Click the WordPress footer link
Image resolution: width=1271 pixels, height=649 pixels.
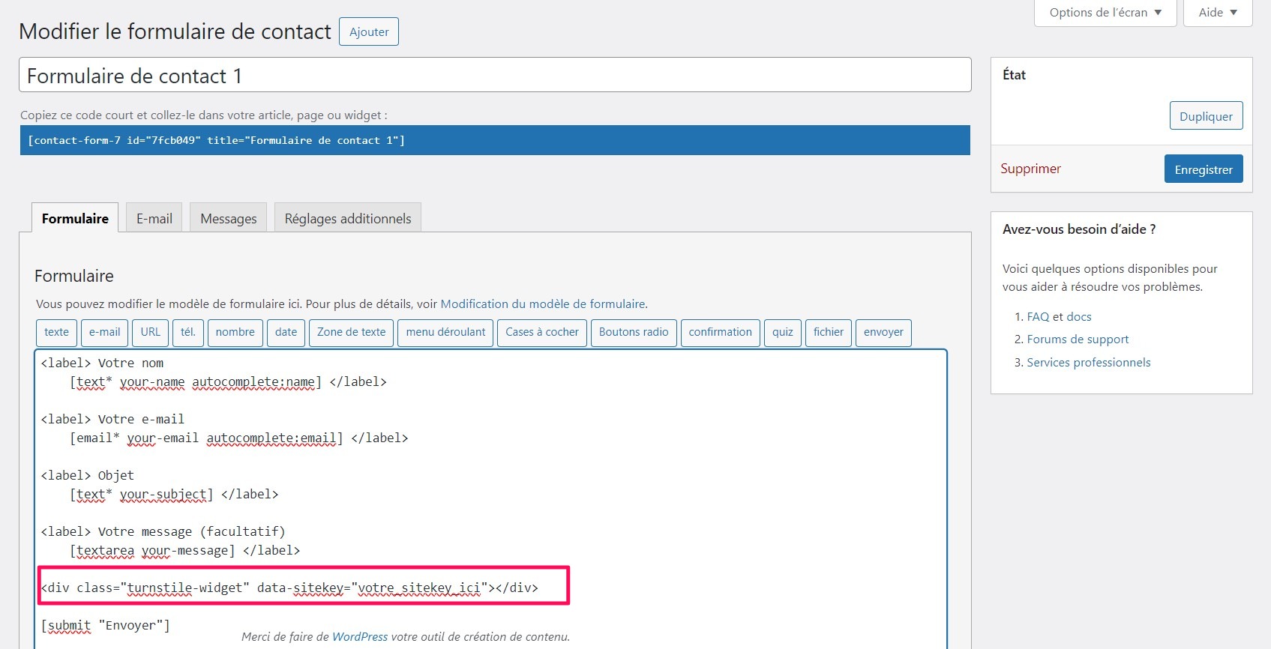point(360,636)
